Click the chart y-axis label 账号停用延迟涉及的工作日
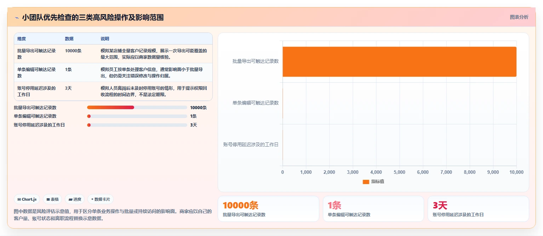Image resolution: width=543 pixels, height=236 pixels. tap(251, 144)
